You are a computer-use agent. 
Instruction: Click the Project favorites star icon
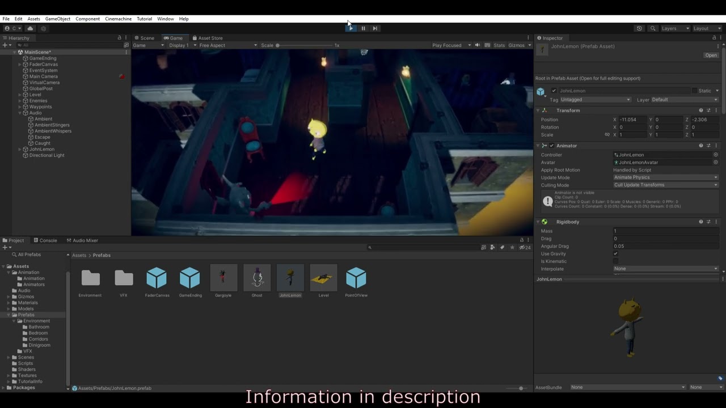point(513,247)
